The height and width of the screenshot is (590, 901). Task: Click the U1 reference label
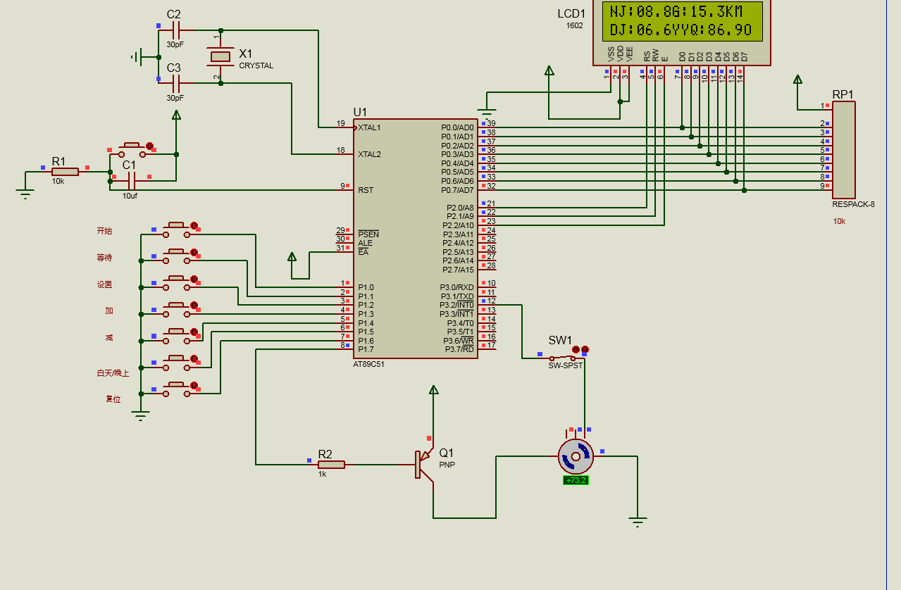point(360,112)
